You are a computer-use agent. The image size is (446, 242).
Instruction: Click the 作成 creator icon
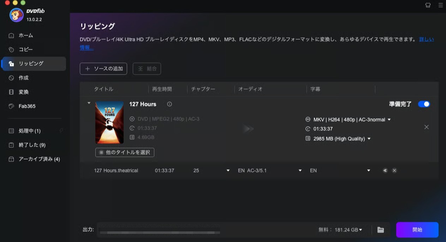11,78
